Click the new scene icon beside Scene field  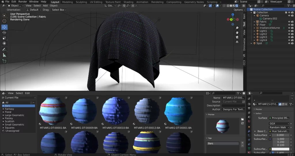click(x=259, y=2)
